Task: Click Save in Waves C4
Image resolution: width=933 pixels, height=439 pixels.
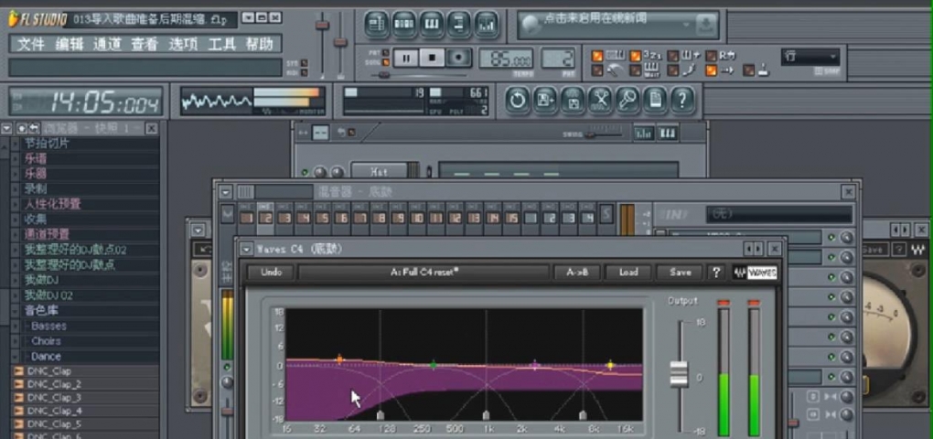Action: point(681,273)
